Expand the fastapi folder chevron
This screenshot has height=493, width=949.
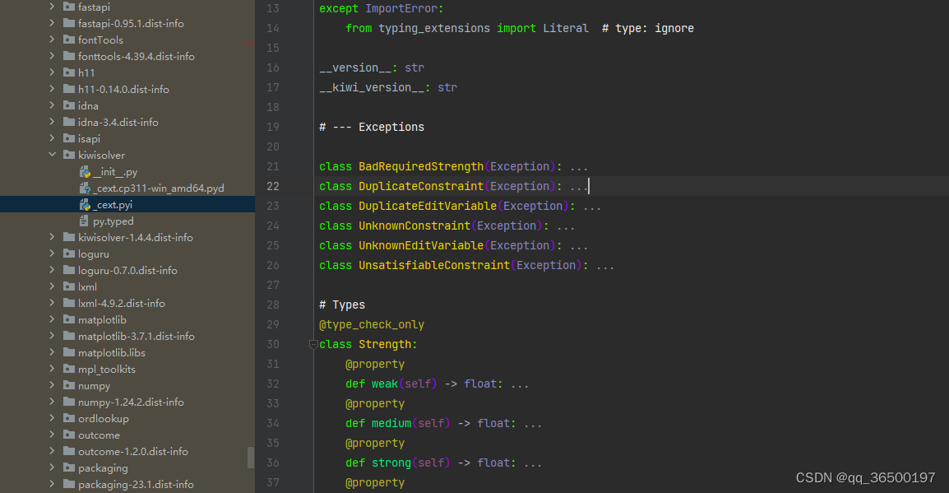[52, 7]
